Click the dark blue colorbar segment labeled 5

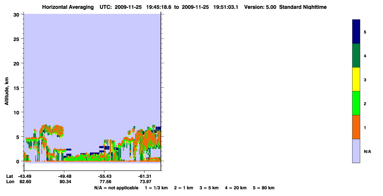coord(356,32)
